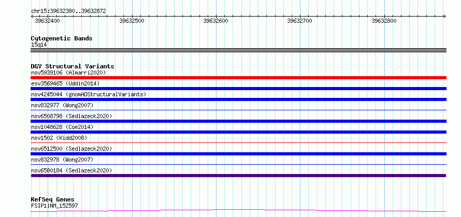Click the red nsv5939106 variant bar
The height and width of the screenshot is (217, 461).
click(x=238, y=78)
